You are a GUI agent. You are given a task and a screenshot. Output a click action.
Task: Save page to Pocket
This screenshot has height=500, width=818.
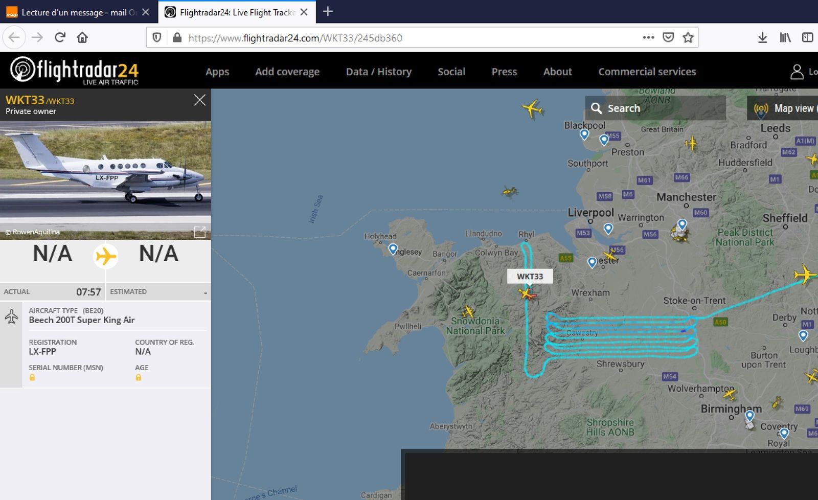coord(668,37)
